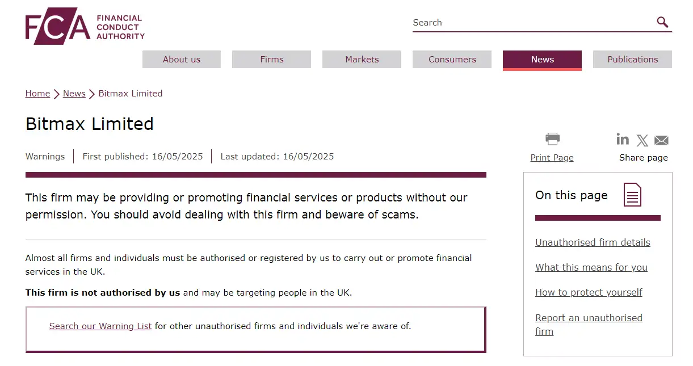Open the Markets menu
Image resolution: width=693 pixels, height=366 pixels.
point(362,60)
